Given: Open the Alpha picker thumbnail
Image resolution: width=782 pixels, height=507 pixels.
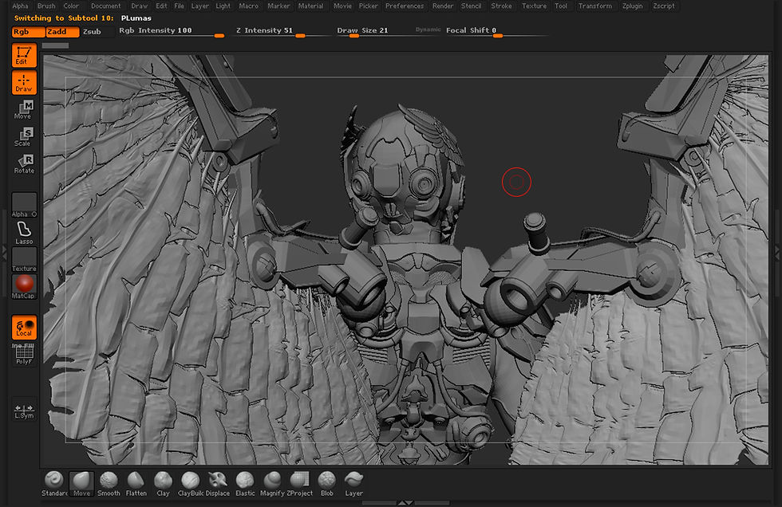Looking at the screenshot, I should 24,204.
